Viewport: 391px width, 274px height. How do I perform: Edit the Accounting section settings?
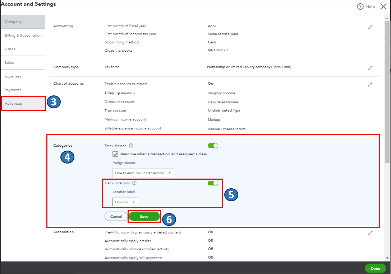[371, 27]
